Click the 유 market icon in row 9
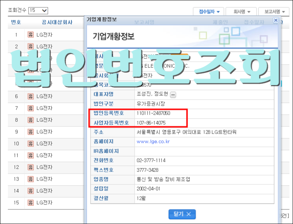This screenshot has height=224, width=293. [x=30, y=132]
